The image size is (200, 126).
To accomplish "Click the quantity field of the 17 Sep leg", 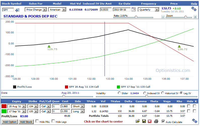I will pos(56,111).
